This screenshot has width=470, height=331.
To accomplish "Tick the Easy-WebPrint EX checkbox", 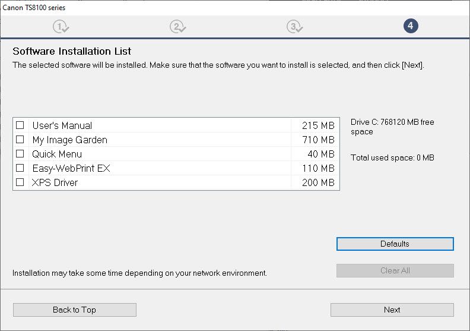I will 20,168.
